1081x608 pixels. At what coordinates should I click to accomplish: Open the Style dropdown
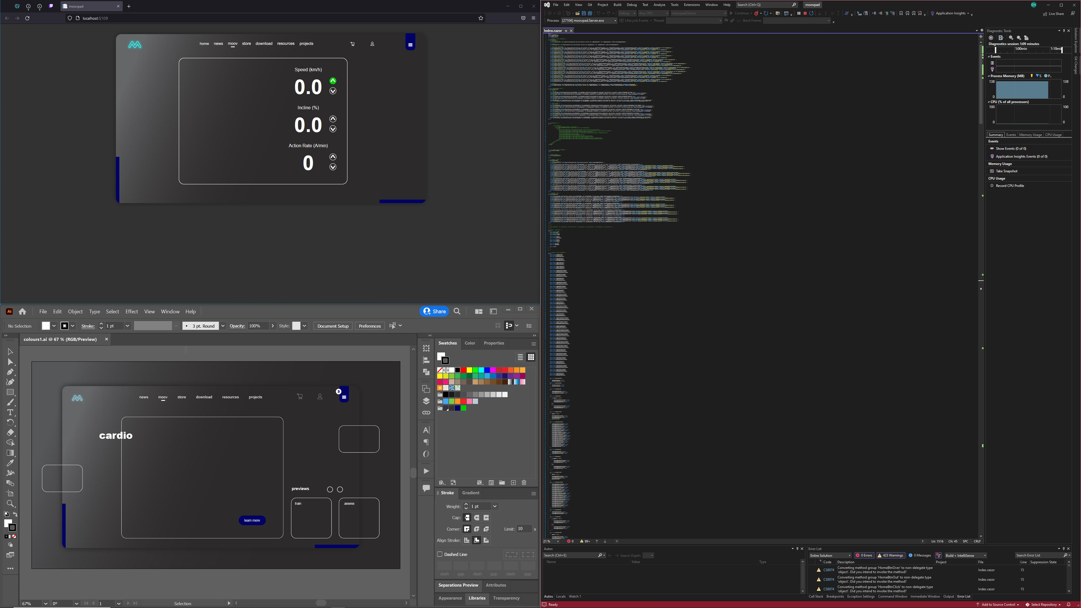(x=304, y=326)
